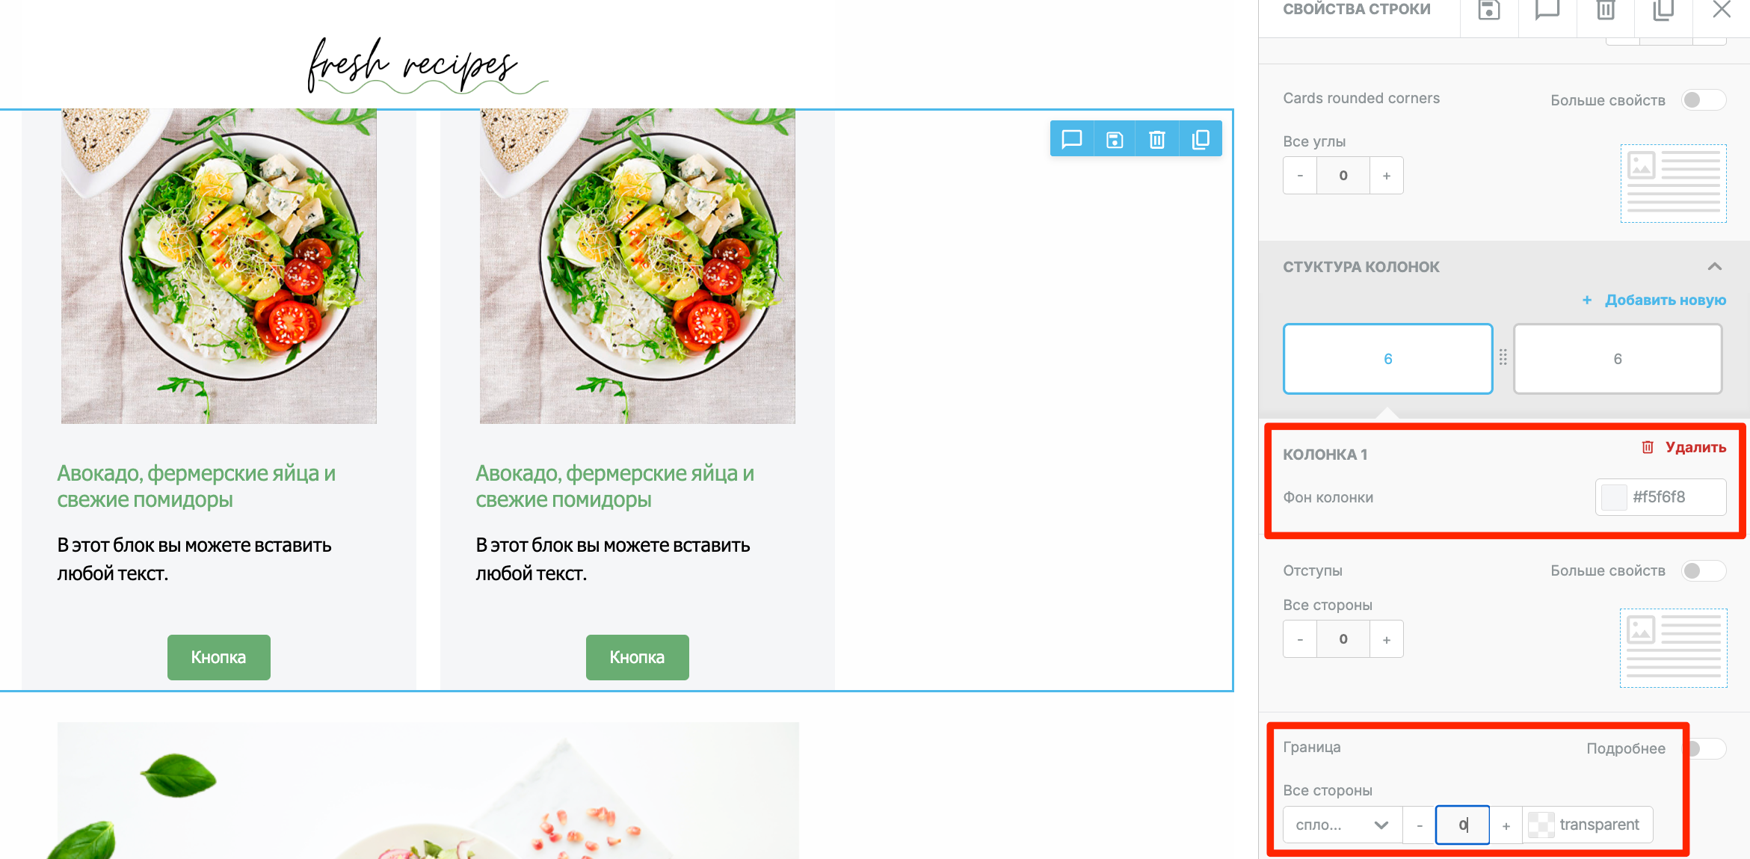The image size is (1750, 859).
Task: Click the comment icon in blue row toolbar
Action: coord(1071,139)
